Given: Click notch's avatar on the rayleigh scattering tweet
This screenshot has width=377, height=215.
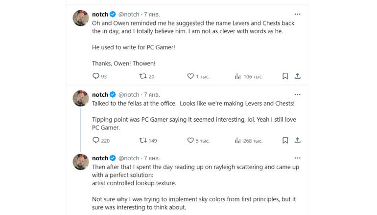Looking at the screenshot, I should tap(81, 162).
